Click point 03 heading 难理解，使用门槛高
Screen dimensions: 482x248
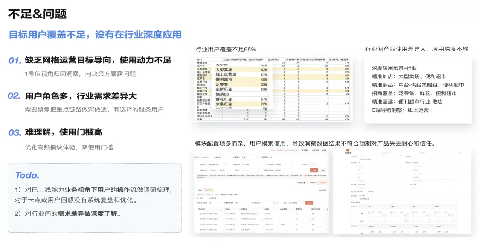[64, 132]
